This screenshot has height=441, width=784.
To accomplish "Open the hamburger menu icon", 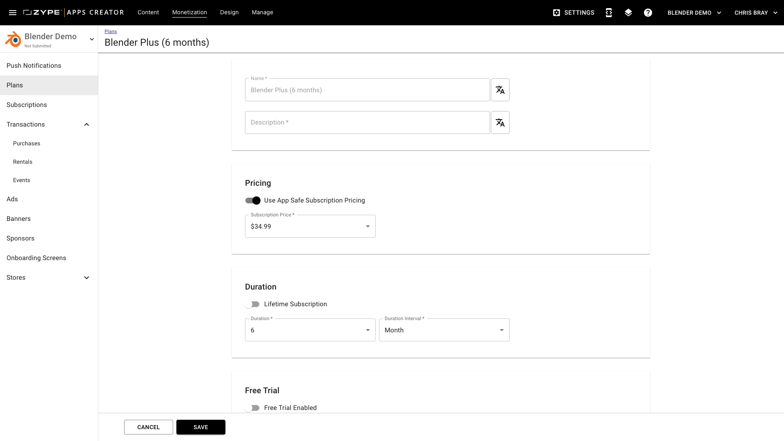I will [13, 13].
